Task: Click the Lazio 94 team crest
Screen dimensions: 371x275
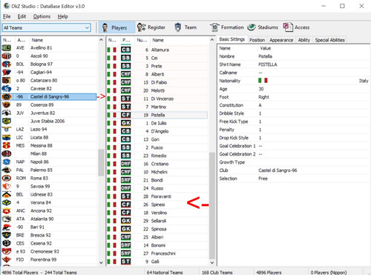Action: pos(7,130)
